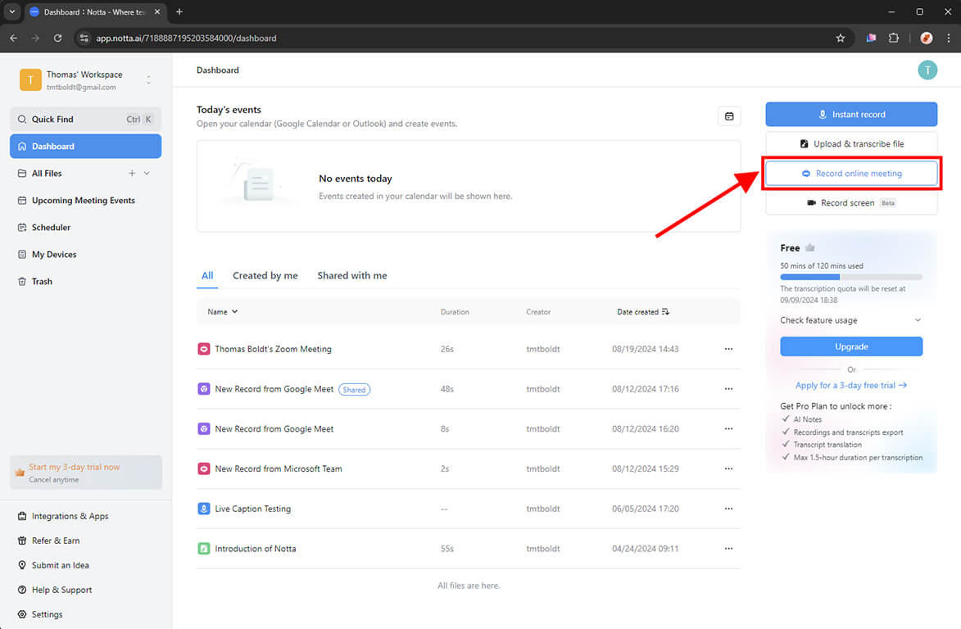This screenshot has height=629, width=961.
Task: Expand Check feature usage
Action: click(x=850, y=320)
